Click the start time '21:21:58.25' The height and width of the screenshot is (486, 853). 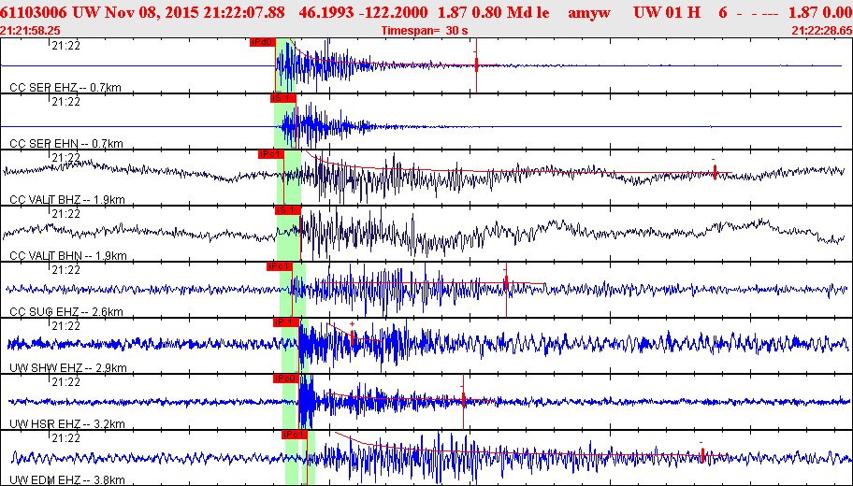[31, 31]
